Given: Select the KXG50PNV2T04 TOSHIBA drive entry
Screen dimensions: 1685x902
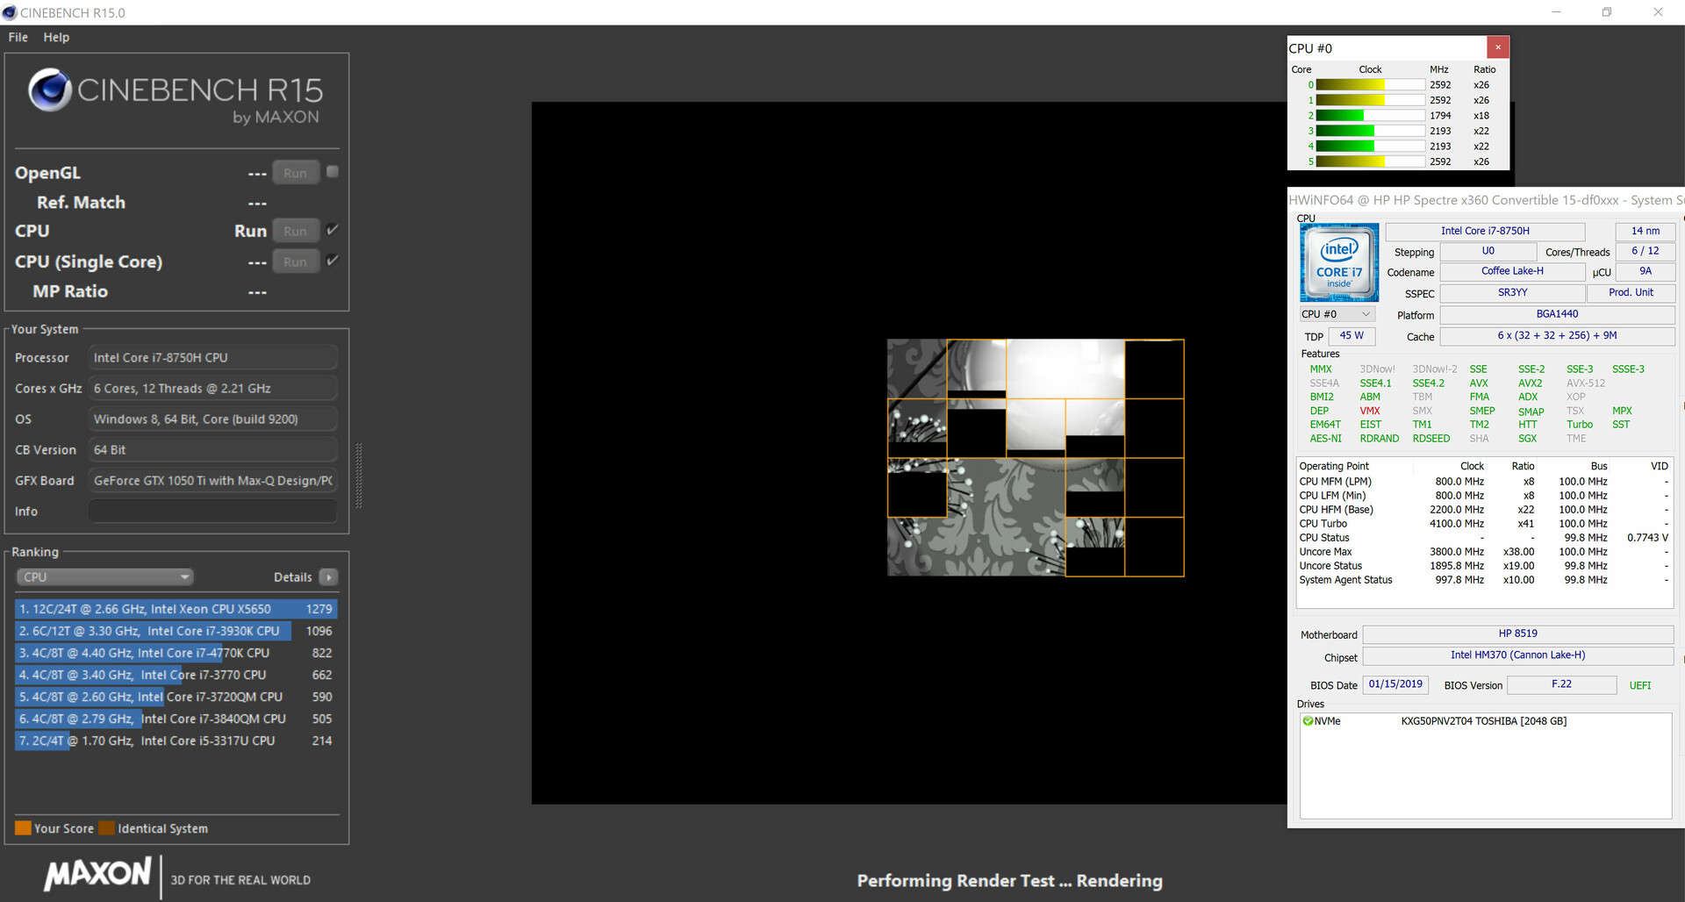Looking at the screenshot, I should tap(1483, 721).
